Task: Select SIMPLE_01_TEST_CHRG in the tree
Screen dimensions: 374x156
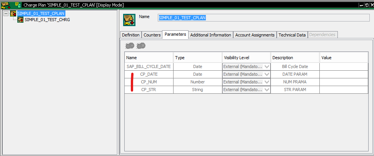Action: coord(47,20)
